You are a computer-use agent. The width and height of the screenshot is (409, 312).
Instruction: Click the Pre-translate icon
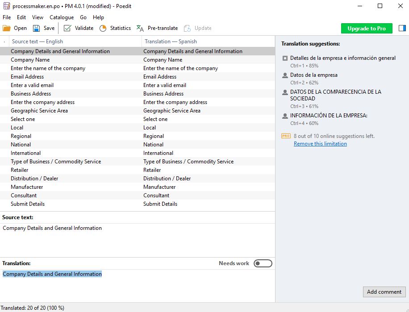tap(140, 28)
